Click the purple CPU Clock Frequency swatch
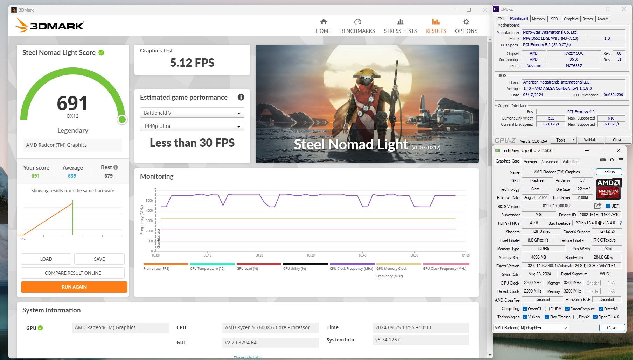This screenshot has height=360, width=633. coord(352,264)
